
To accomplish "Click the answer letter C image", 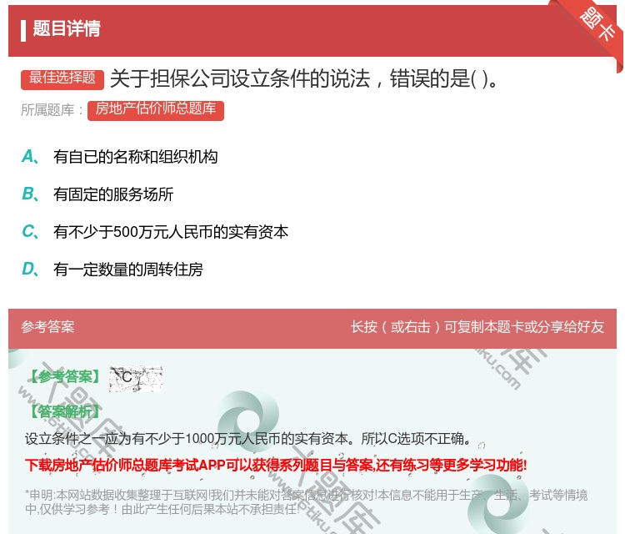I will tap(136, 378).
